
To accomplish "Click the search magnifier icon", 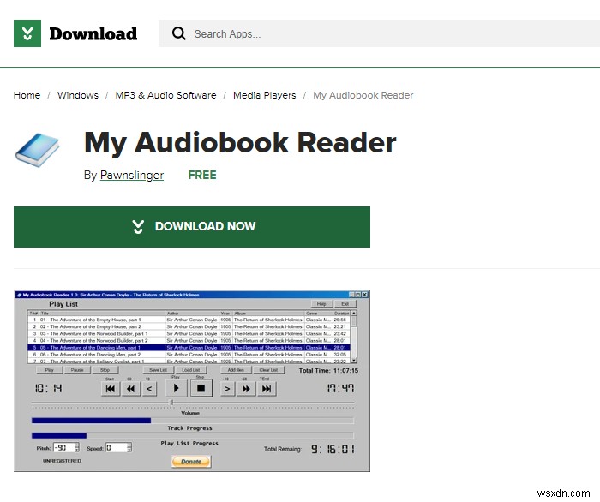I will pos(178,33).
